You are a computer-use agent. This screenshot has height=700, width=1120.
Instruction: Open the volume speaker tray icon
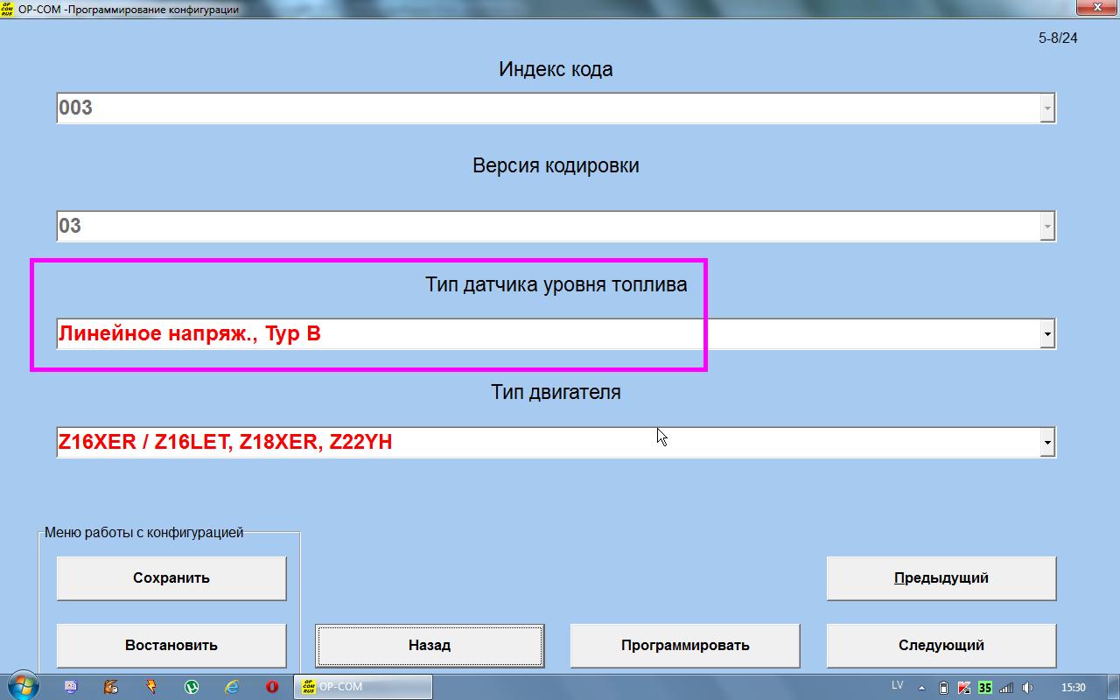[x=1027, y=688]
